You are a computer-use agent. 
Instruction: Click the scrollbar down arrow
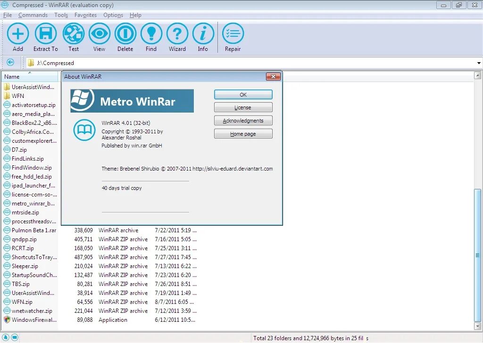[477, 326]
